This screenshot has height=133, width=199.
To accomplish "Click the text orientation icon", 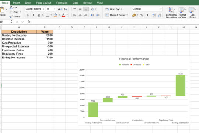I will (92, 9).
